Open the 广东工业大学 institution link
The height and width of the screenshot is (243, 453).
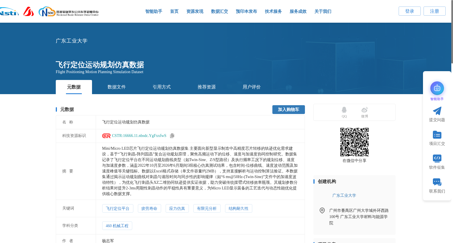[344, 195]
